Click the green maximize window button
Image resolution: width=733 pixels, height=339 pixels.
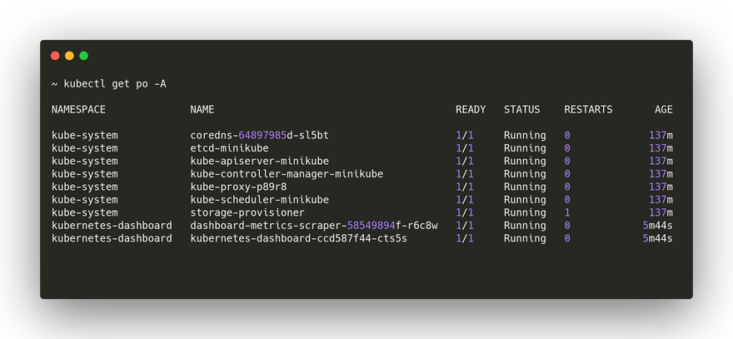(83, 56)
